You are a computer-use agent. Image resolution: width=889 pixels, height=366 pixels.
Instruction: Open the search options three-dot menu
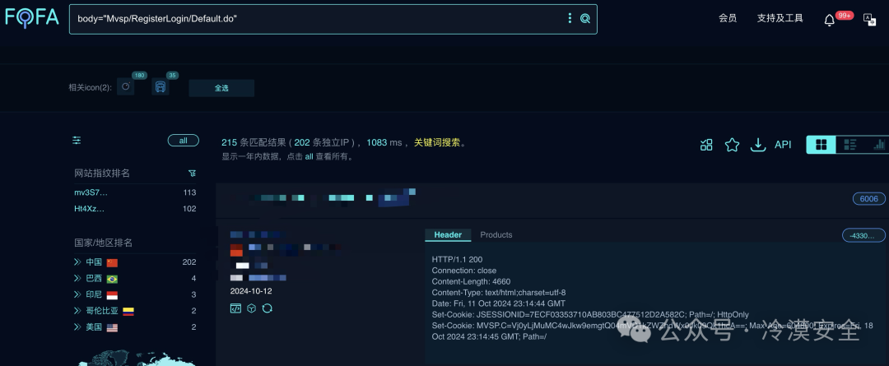(570, 19)
